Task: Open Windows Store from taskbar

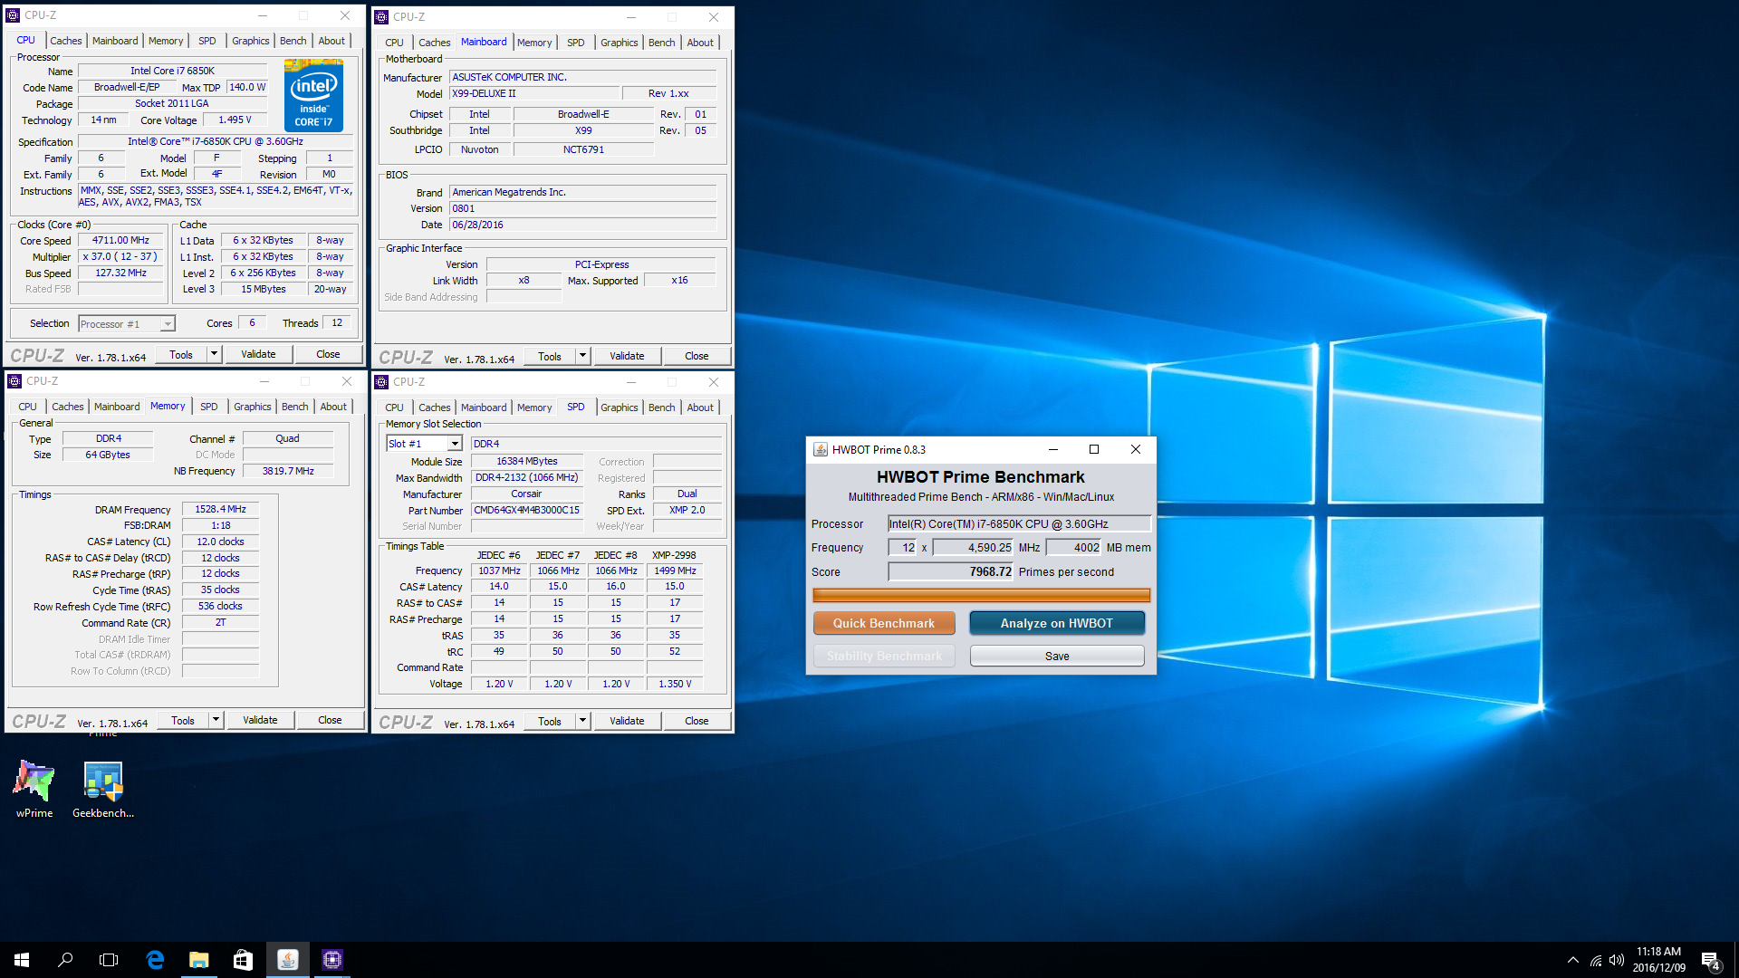Action: pos(243,960)
